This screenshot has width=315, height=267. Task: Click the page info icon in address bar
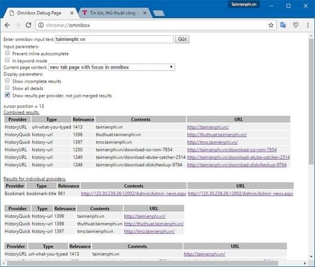point(41,25)
